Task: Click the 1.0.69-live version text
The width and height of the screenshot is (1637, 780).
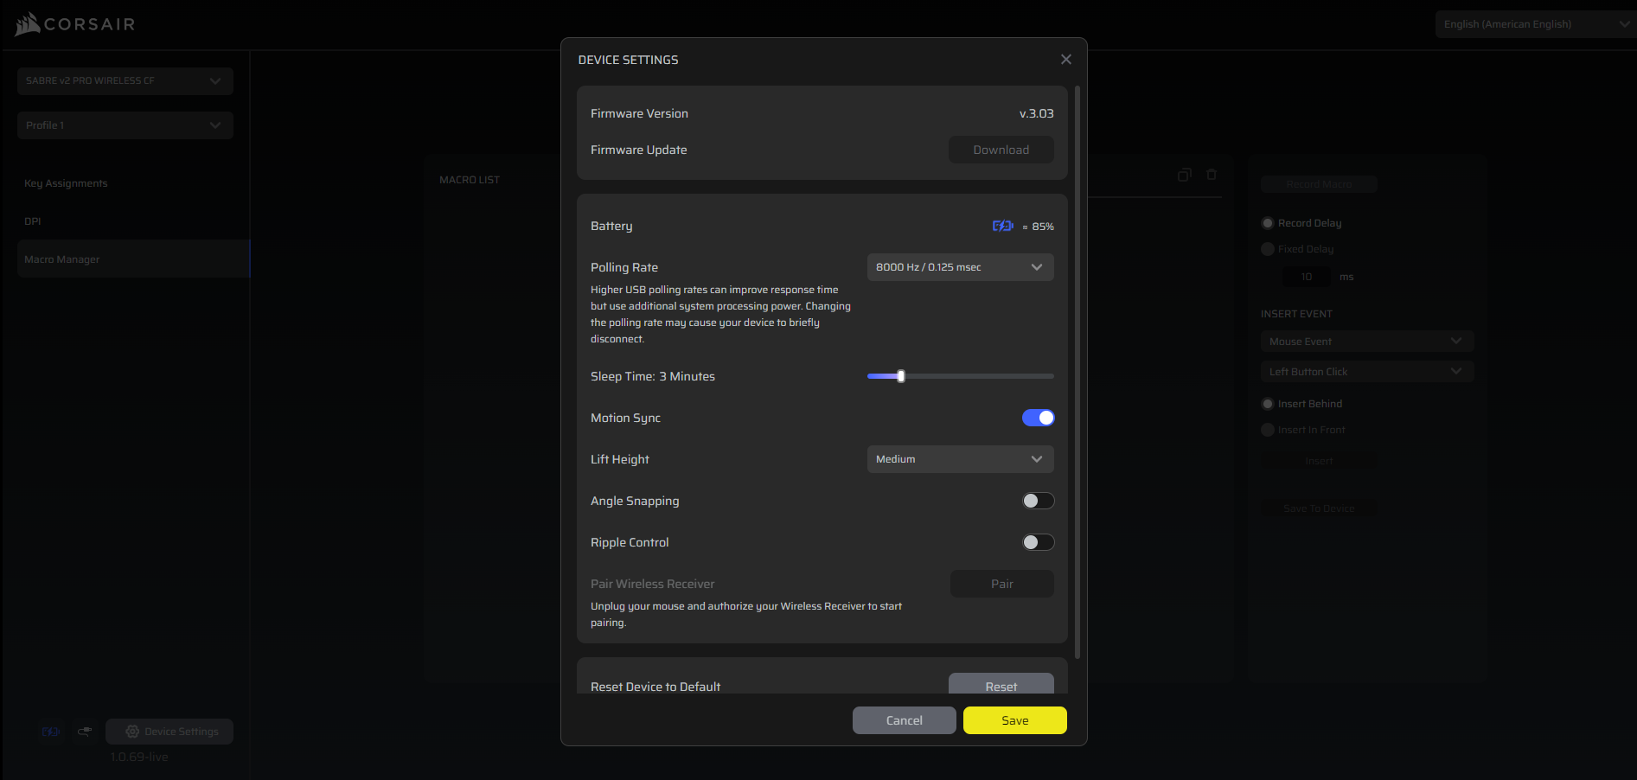Action: pos(139,757)
